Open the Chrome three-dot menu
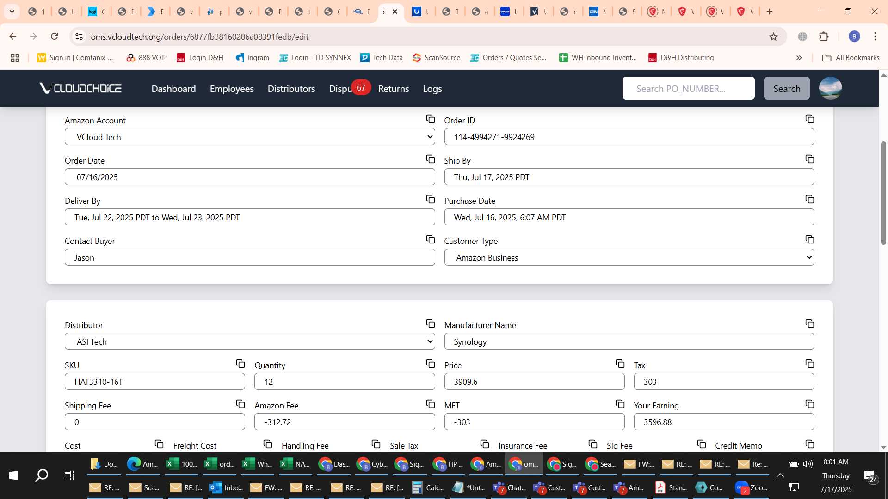 click(875, 37)
